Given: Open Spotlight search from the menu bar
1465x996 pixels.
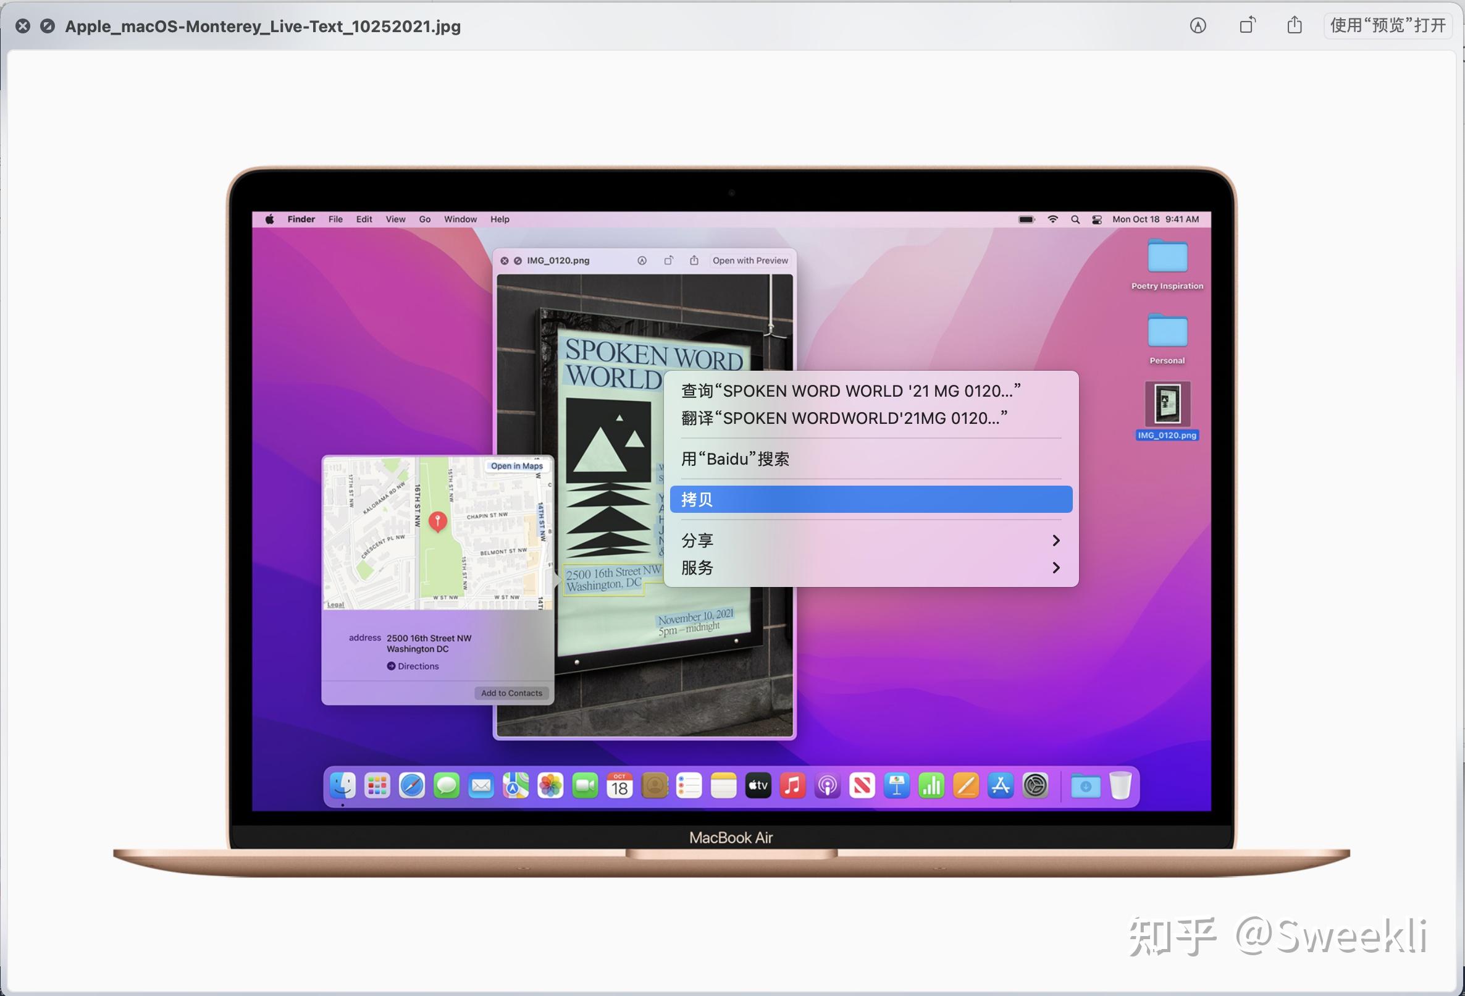Looking at the screenshot, I should (1075, 219).
